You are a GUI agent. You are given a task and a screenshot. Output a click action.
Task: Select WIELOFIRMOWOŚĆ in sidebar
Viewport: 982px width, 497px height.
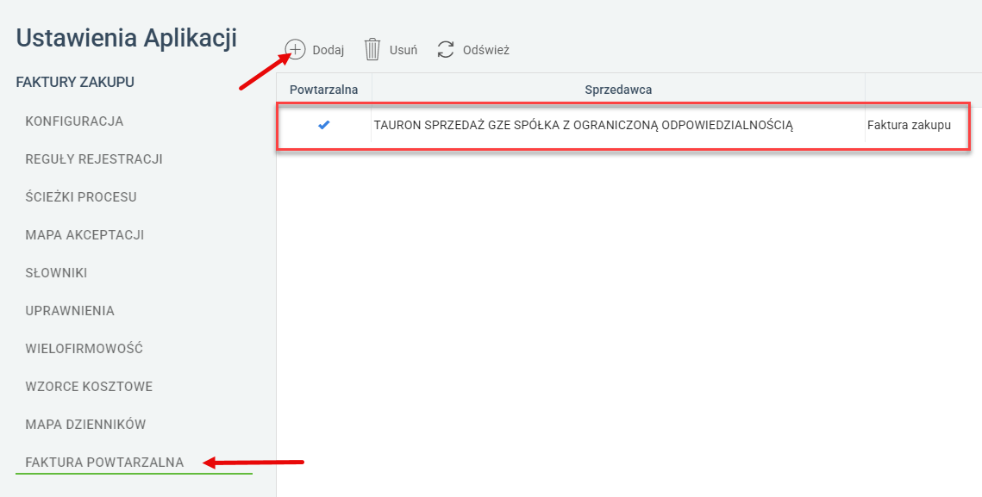coord(84,349)
